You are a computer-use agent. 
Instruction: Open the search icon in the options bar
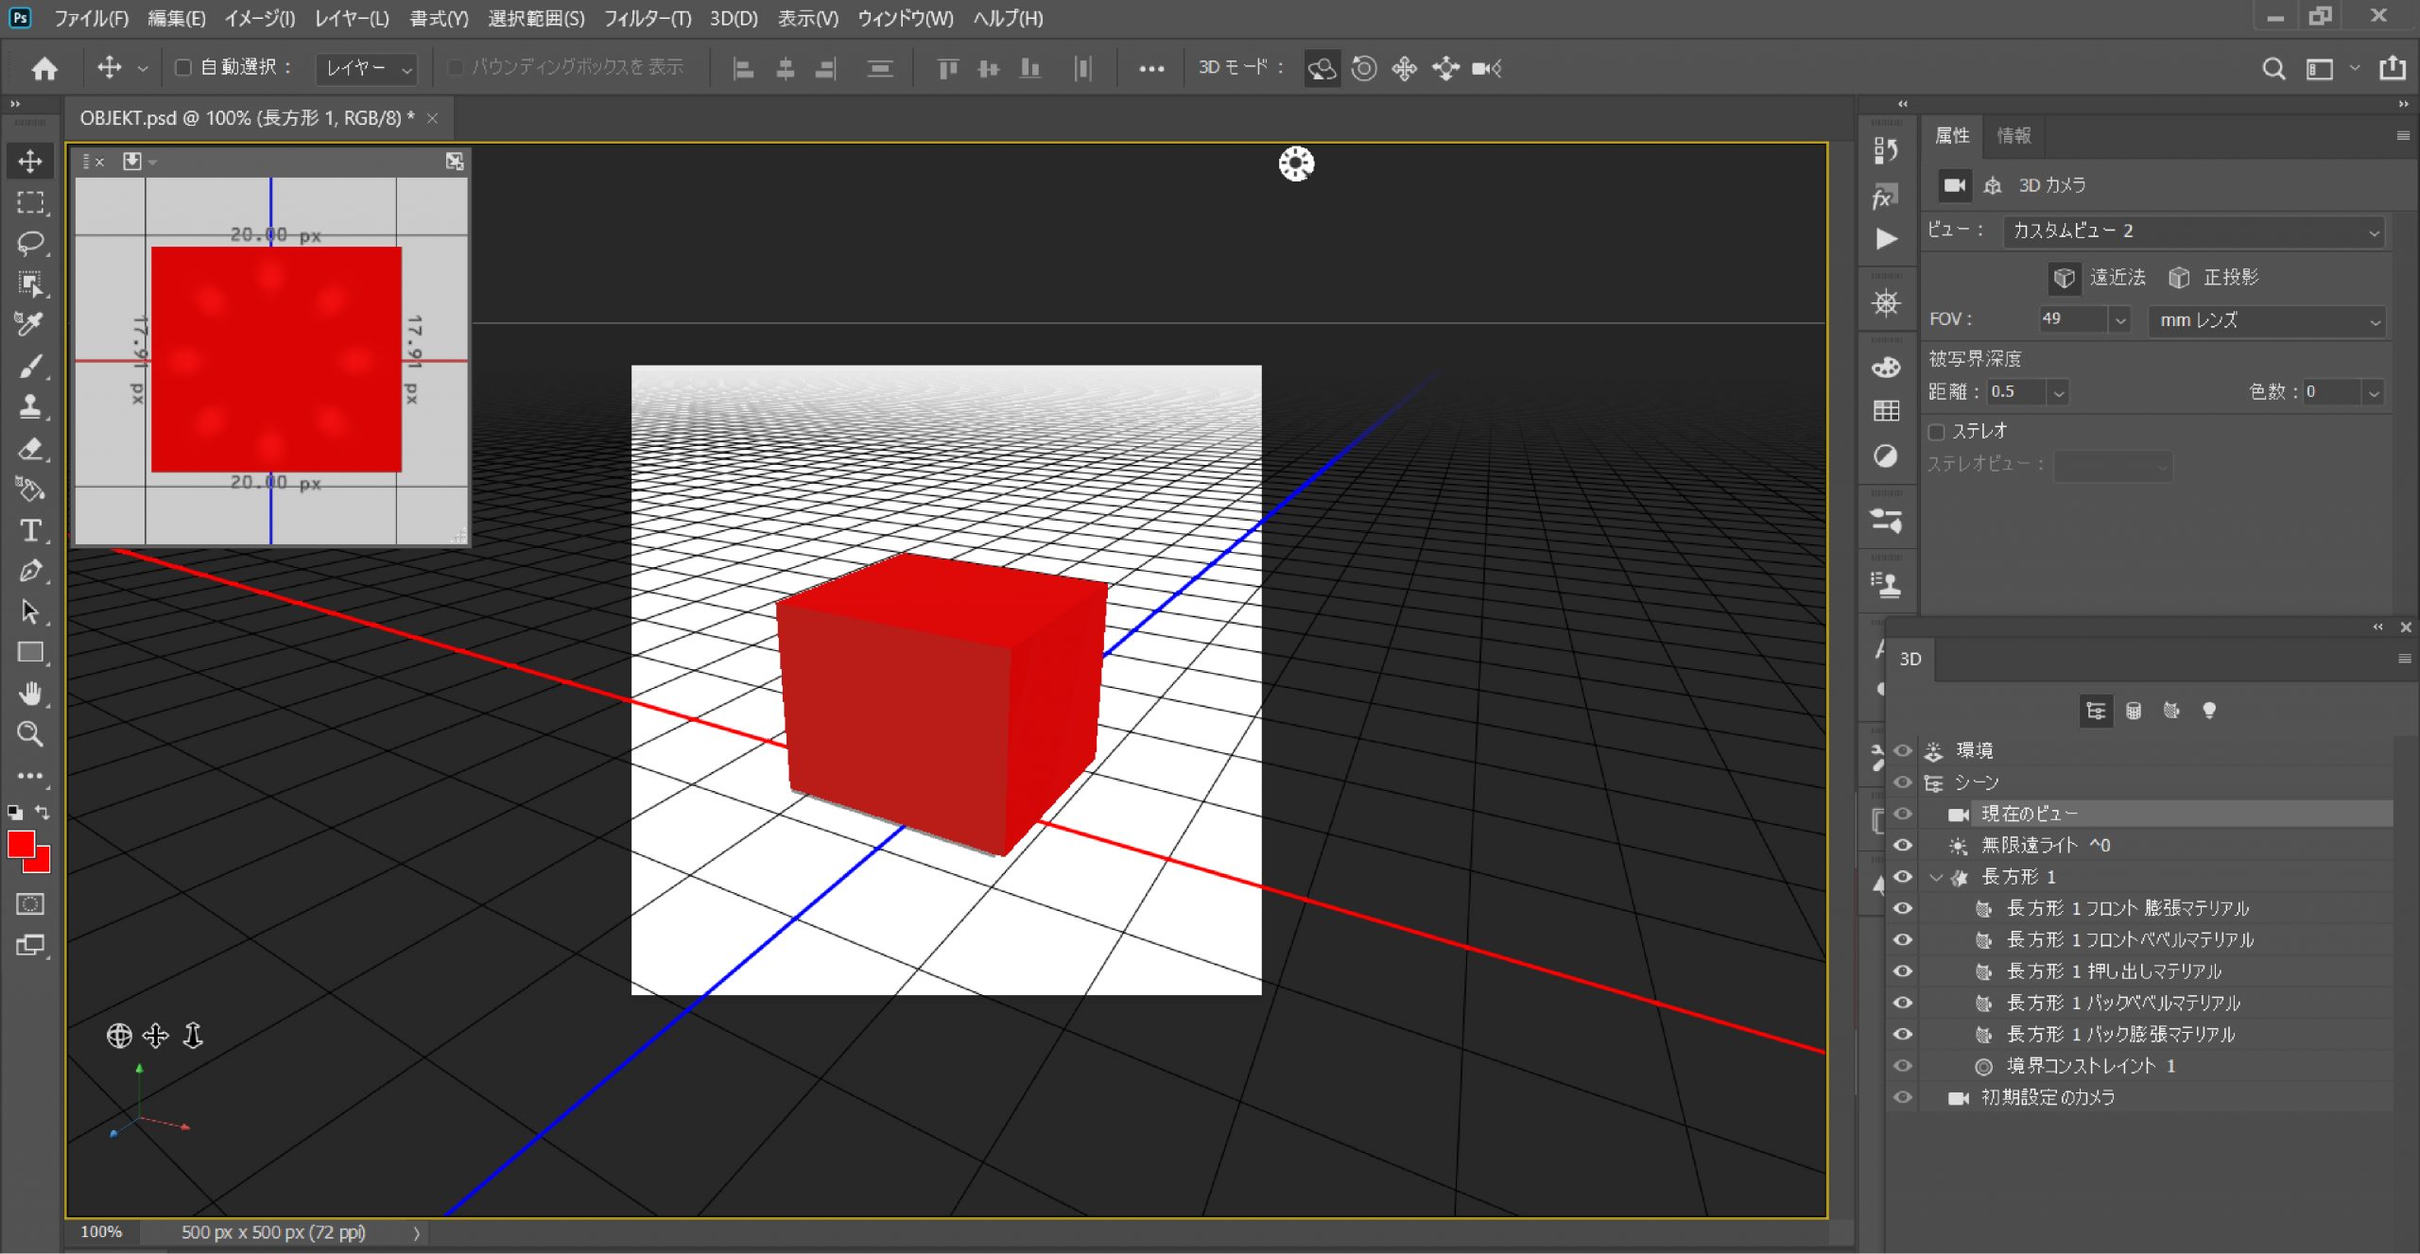coord(2273,68)
